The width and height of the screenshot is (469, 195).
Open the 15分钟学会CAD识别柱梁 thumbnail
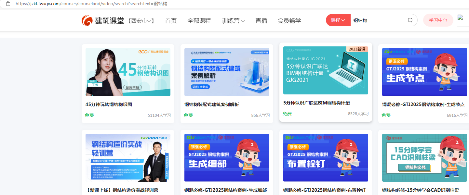click(x=424, y=158)
